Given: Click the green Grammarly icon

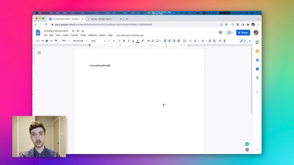Looking at the screenshot, I should tap(247, 144).
